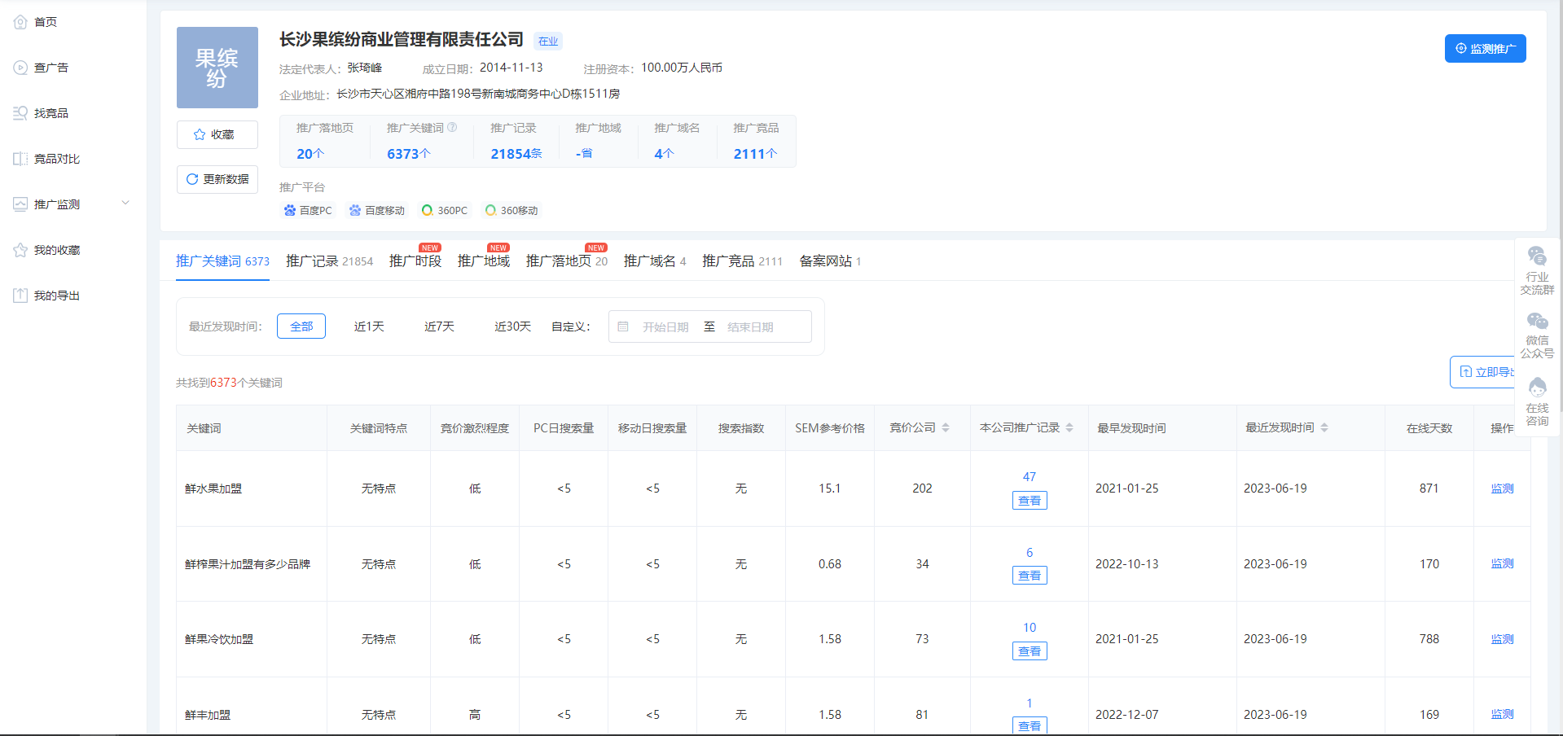Click 监测 for 鲜水果加盟
This screenshot has width=1563, height=736.
pos(1502,488)
